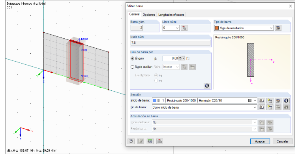Open the Línea núm. dropdown showing 6
This screenshot has width=300, height=154.
click(x=171, y=28)
